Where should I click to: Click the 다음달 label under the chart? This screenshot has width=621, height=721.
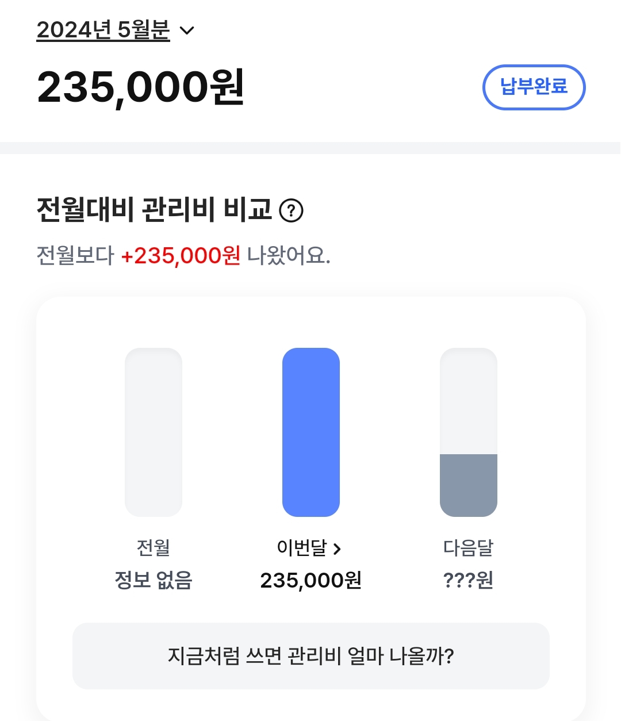[x=469, y=547]
